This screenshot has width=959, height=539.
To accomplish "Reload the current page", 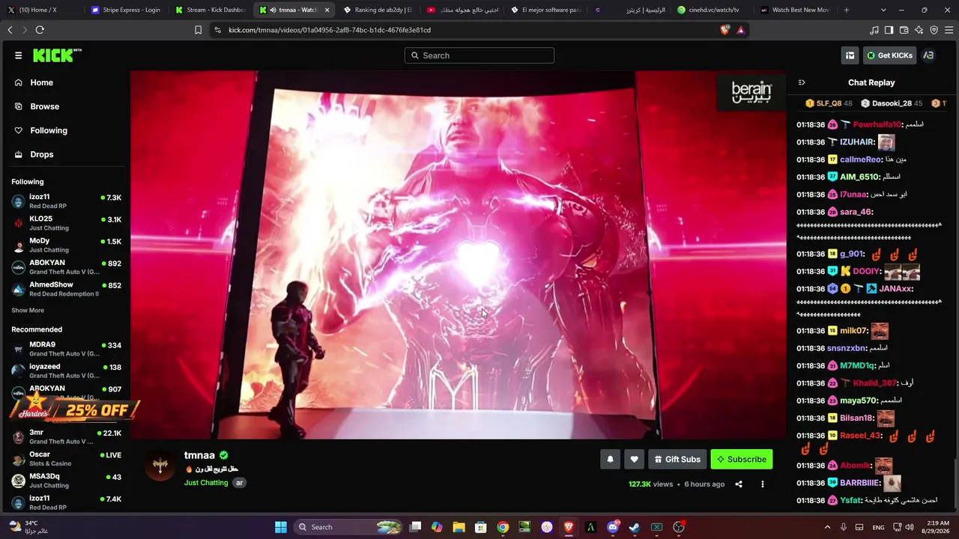I will click(x=40, y=30).
